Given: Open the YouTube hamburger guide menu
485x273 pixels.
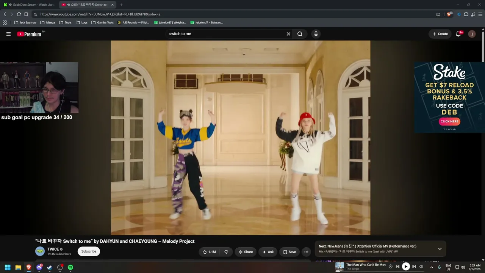Looking at the screenshot, I should pyautogui.click(x=8, y=34).
